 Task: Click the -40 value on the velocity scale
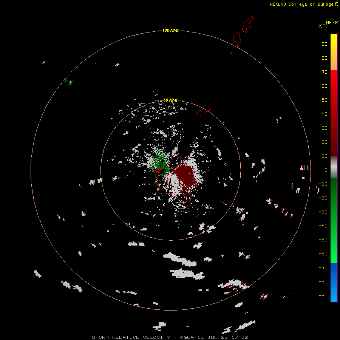323,226
